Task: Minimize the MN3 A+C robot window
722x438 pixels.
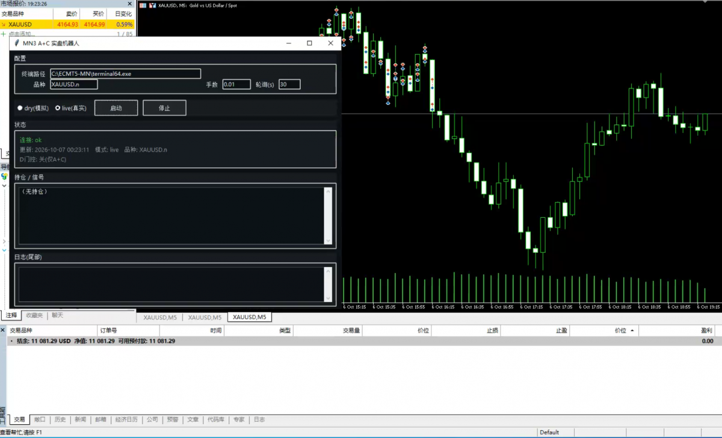Action: coord(288,43)
